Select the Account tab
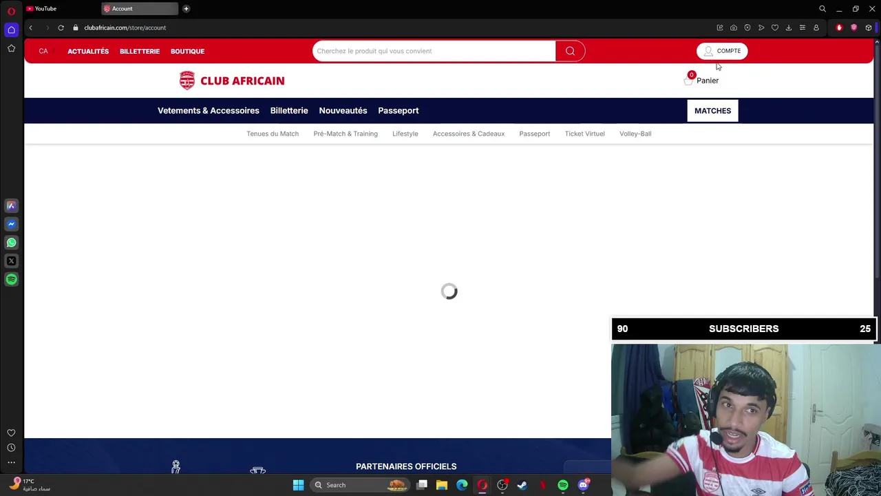881x496 pixels. [139, 8]
